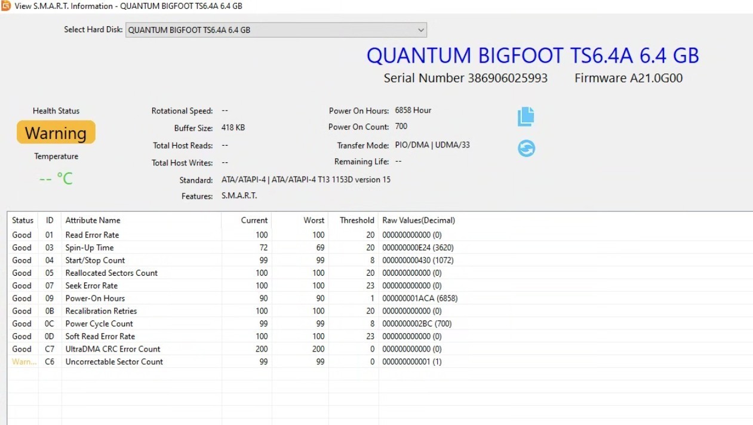Sort by Attribute Name column header
Viewport: 753px width, 425px height.
[141, 220]
